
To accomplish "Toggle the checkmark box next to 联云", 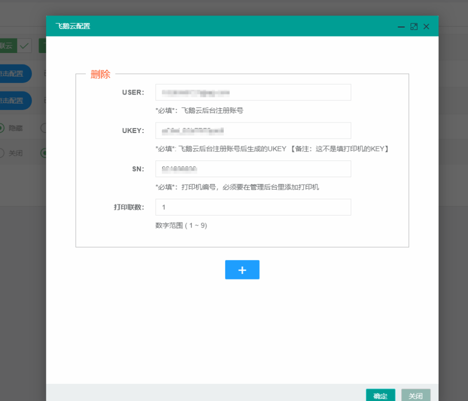I will (x=24, y=45).
